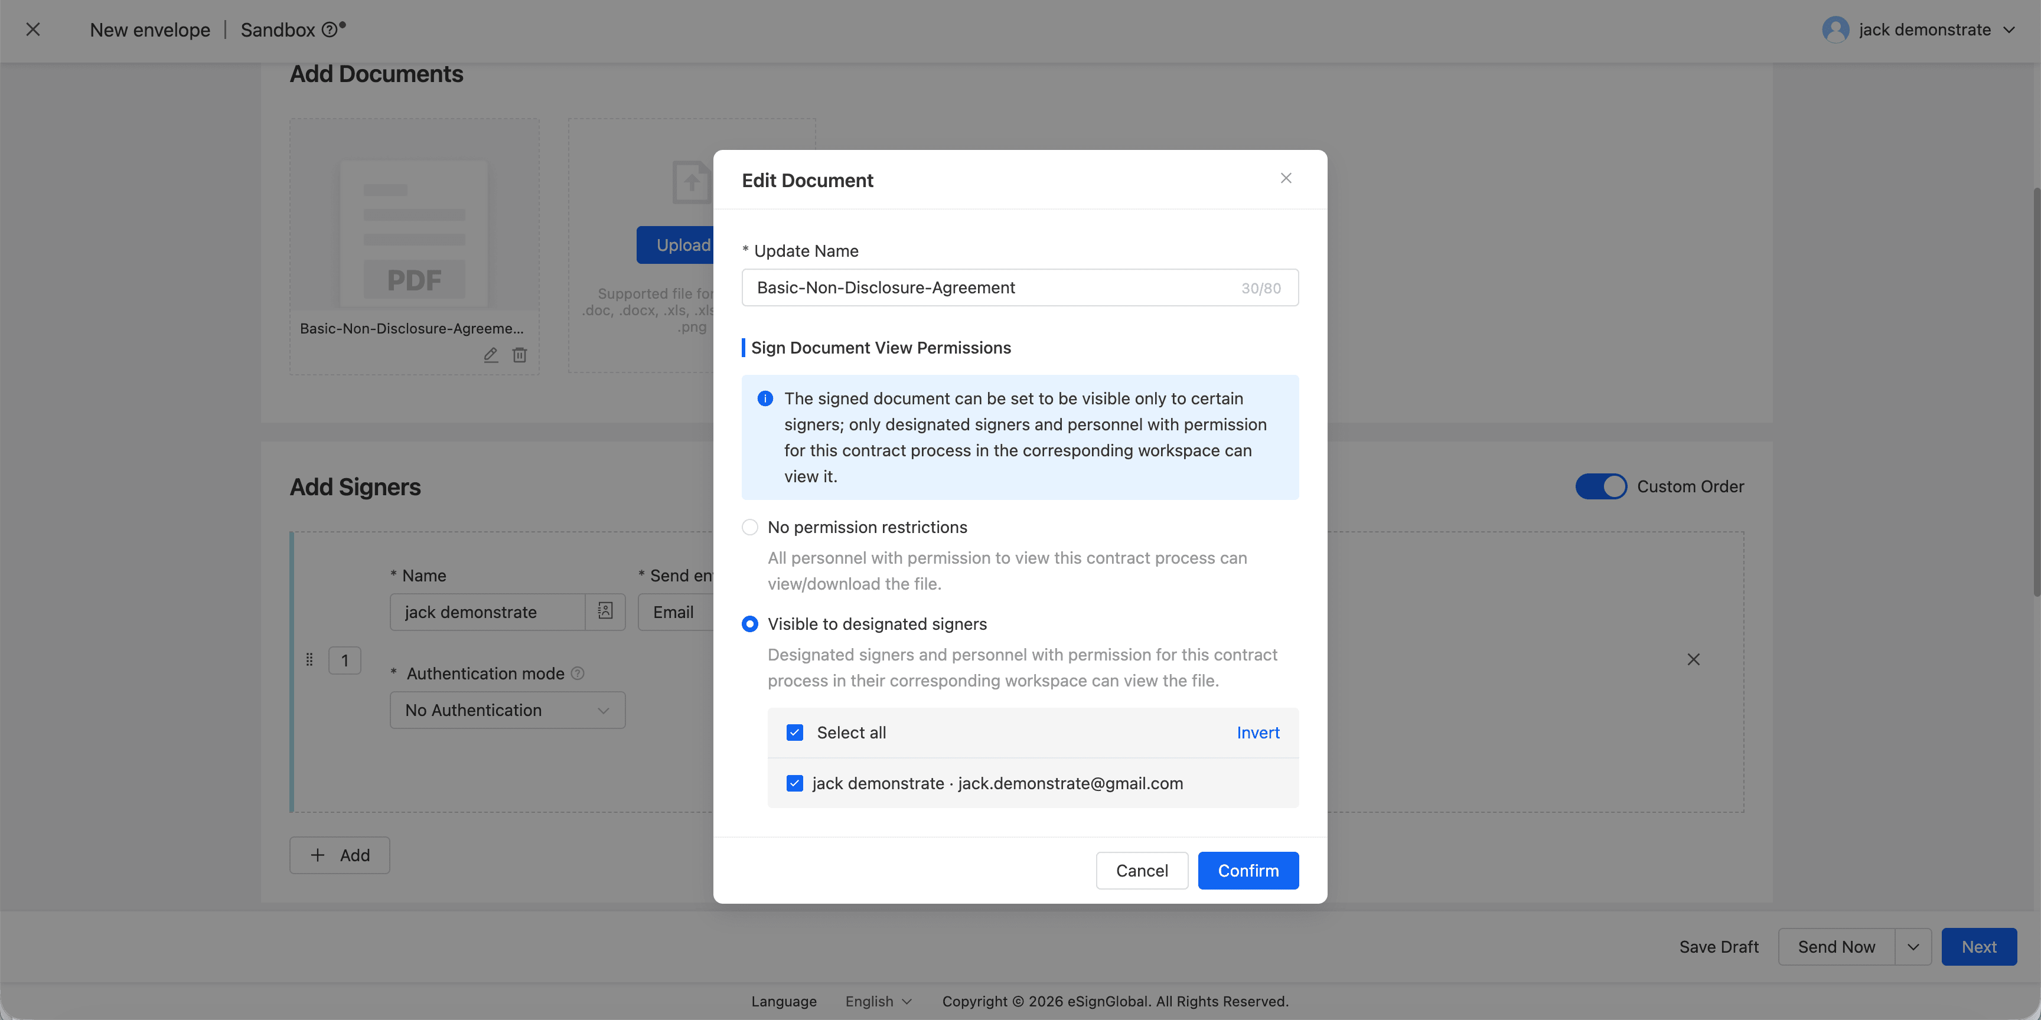This screenshot has width=2041, height=1020.
Task: Close the Edit Document dialog
Action: tap(1286, 178)
